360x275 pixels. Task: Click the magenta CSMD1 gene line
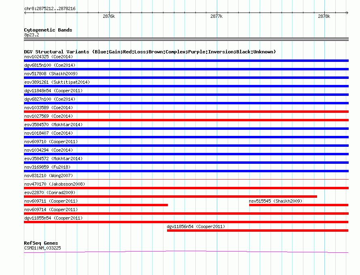tap(186, 252)
